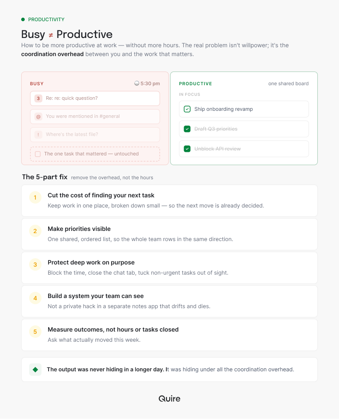Click the green dot beside PRODUCTIVITY label
The width and height of the screenshot is (339, 419).
click(x=23, y=19)
